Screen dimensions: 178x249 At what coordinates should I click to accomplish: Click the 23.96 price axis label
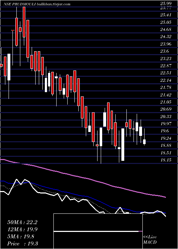[166, 44]
